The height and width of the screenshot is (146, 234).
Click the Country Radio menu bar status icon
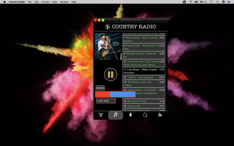[184, 2]
